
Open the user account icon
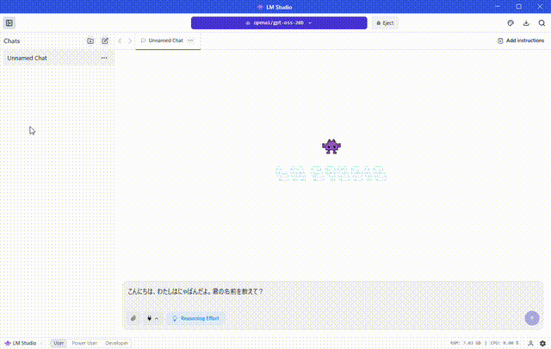point(530,343)
